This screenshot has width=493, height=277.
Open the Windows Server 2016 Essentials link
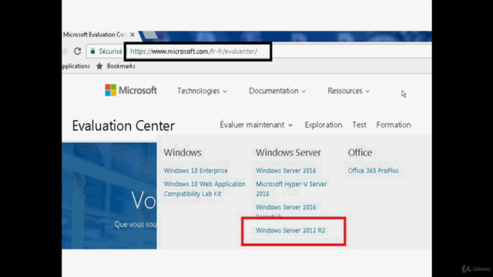[286, 210]
